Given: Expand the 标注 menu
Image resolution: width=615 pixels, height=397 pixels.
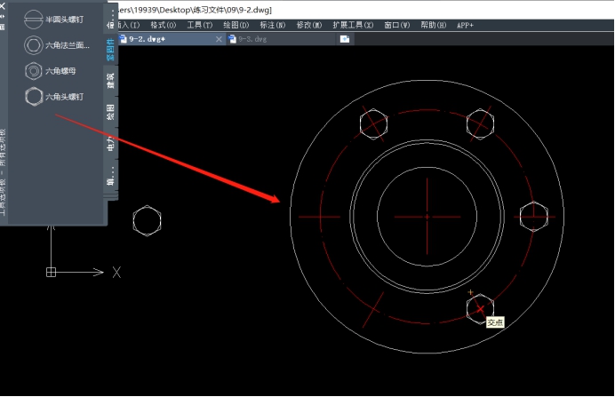Looking at the screenshot, I should 273,25.
